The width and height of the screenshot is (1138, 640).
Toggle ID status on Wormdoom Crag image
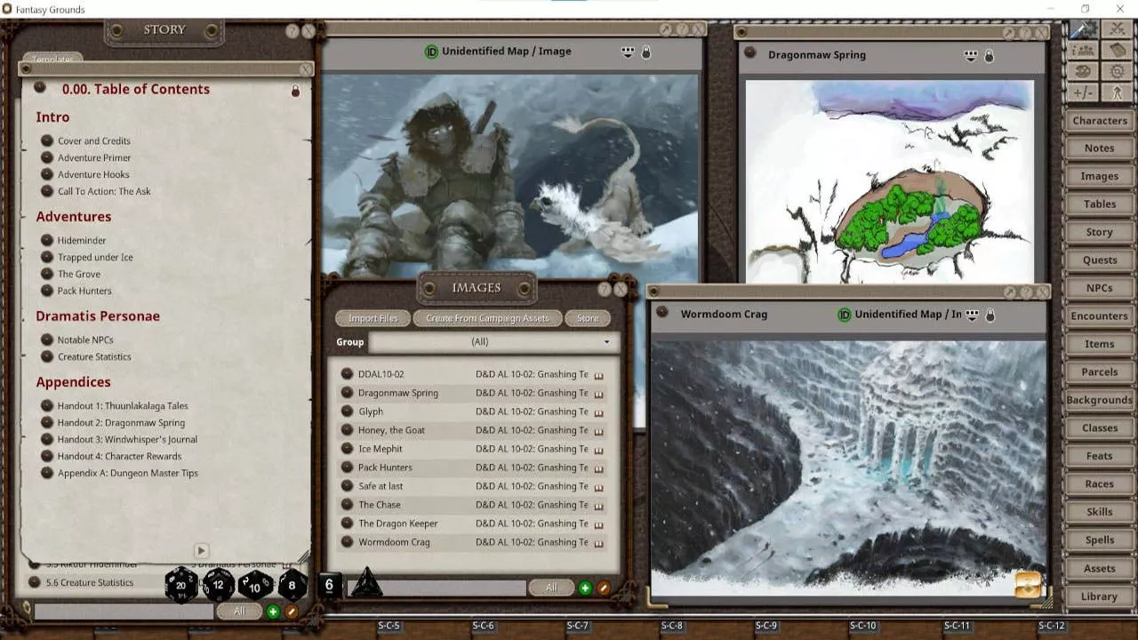point(845,315)
